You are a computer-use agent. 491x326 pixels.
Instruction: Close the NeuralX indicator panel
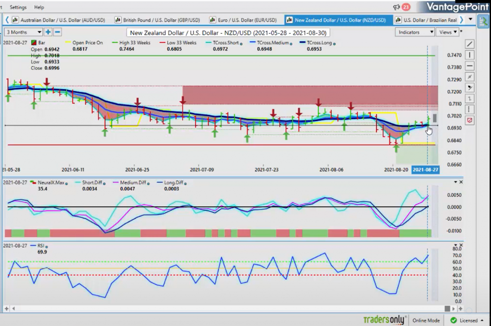click(461, 182)
